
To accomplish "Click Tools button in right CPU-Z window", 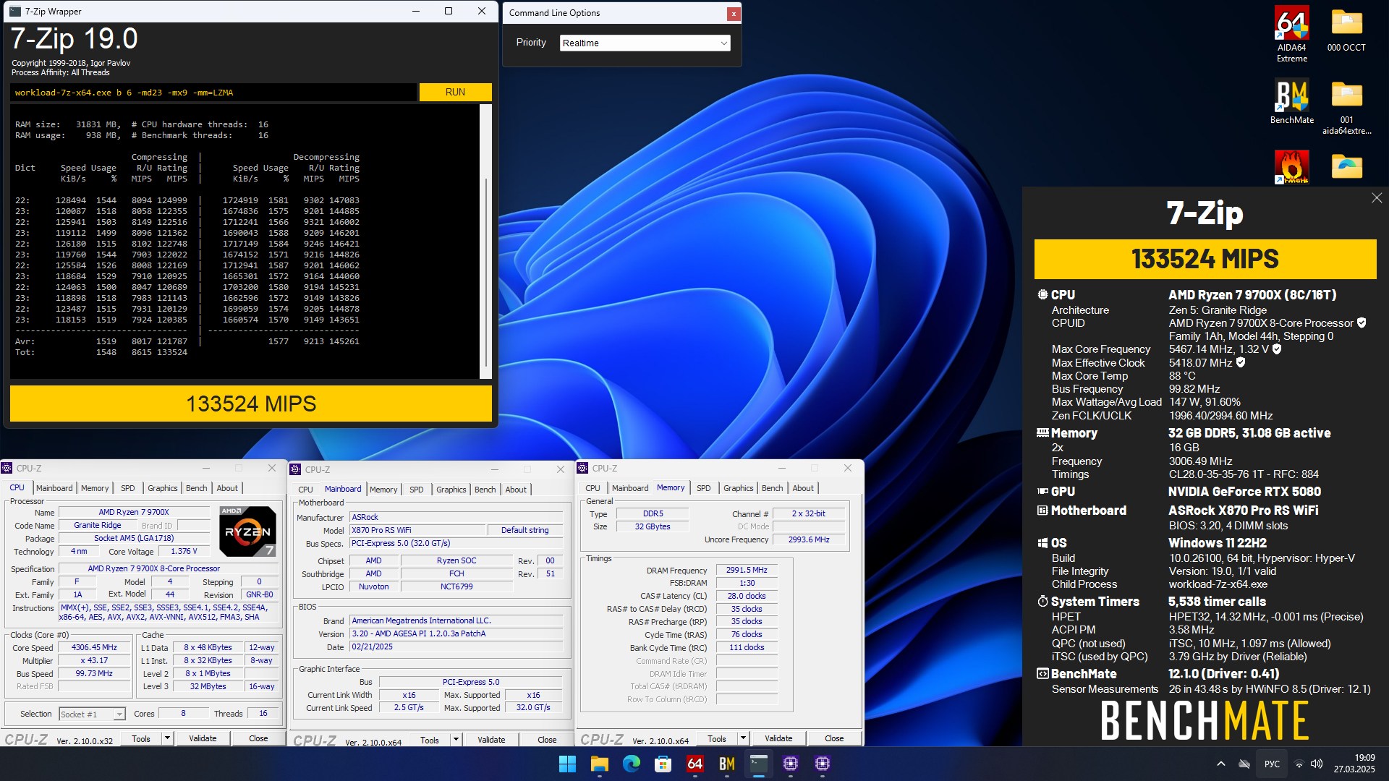I will click(x=717, y=738).
